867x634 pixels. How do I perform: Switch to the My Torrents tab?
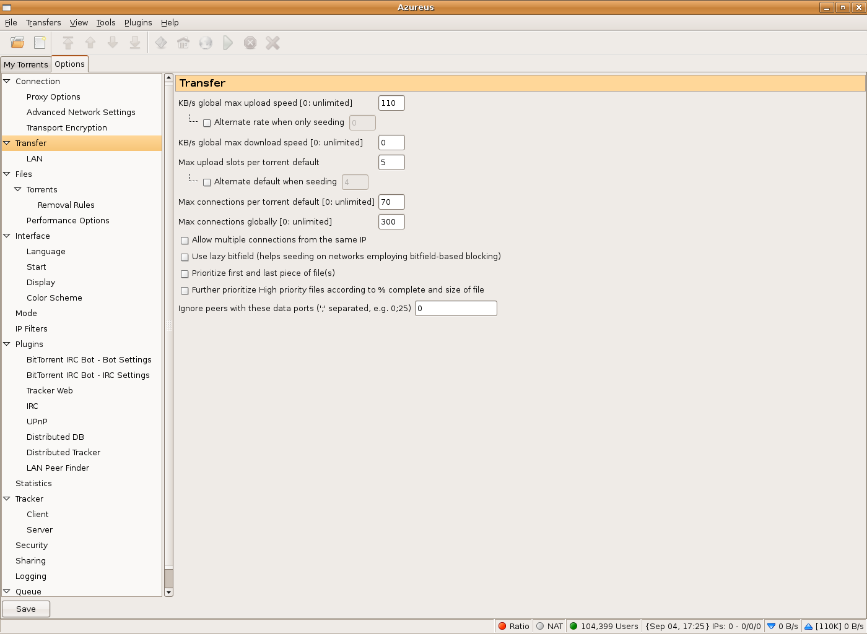[x=25, y=64]
